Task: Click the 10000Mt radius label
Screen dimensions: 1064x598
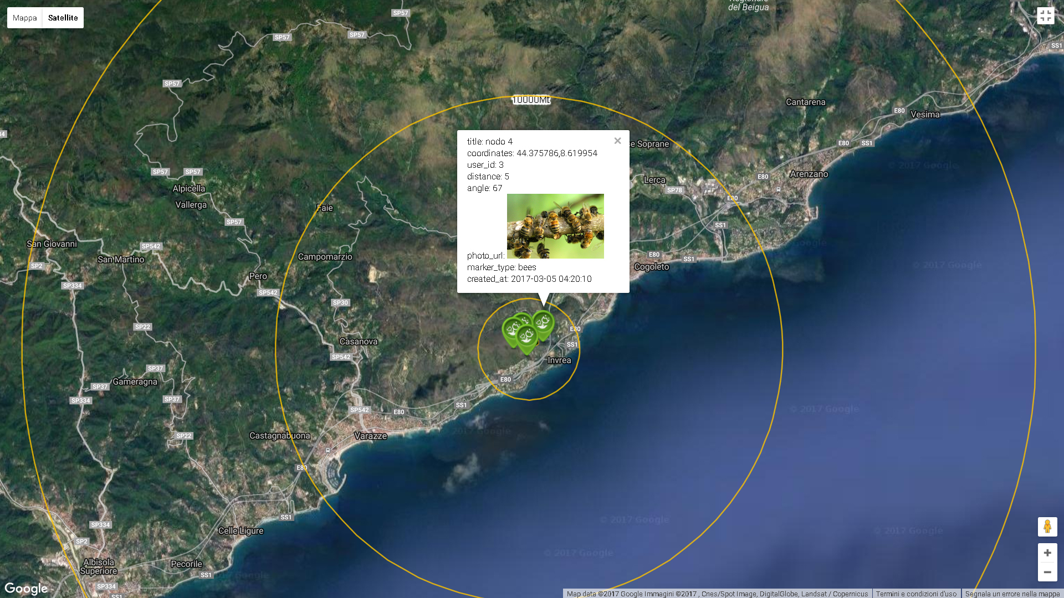Action: coord(531,100)
